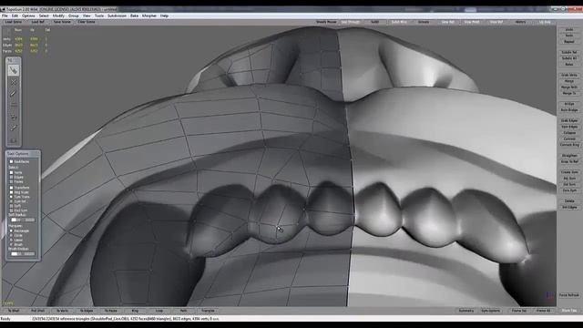Open the Options menu
583x328 pixels.
28,16
